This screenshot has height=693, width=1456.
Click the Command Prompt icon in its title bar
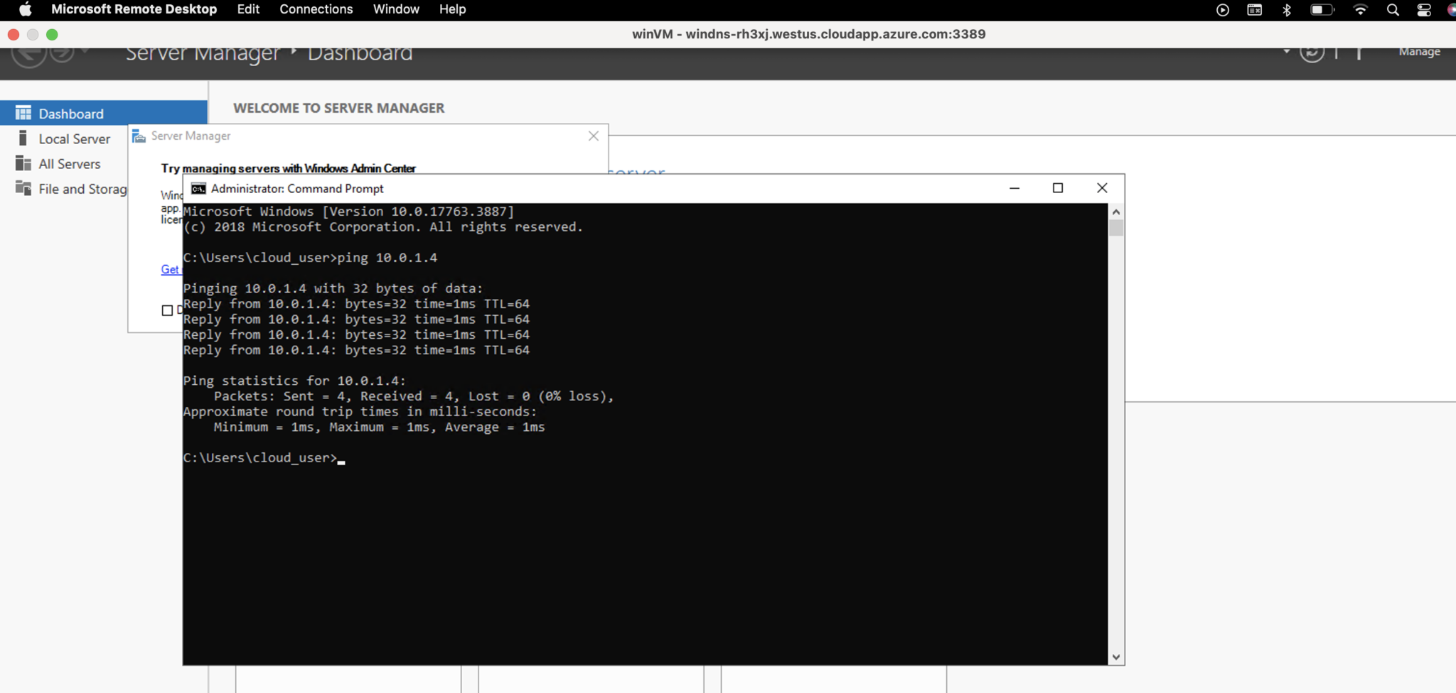point(200,188)
